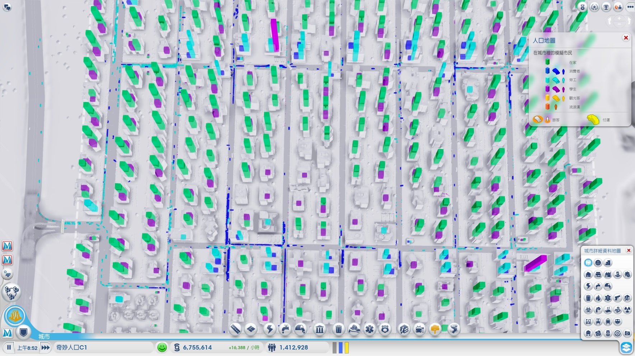Open the medal achievements icon

[583, 7]
